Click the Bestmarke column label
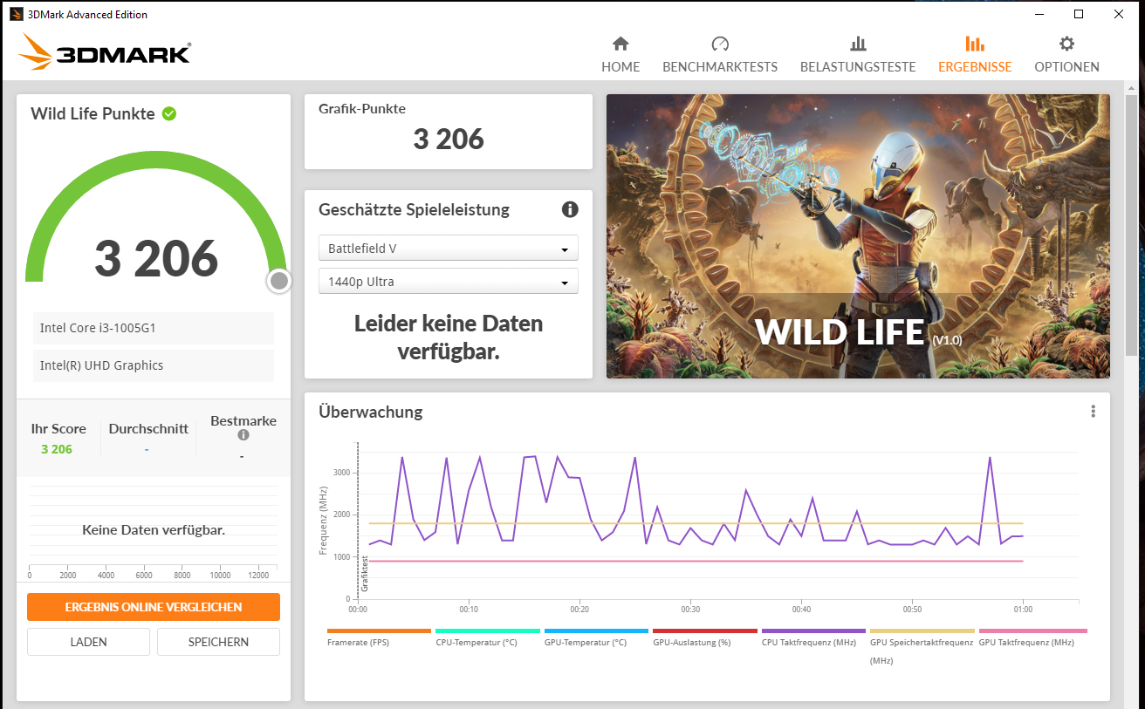1145x709 pixels. 243,420
